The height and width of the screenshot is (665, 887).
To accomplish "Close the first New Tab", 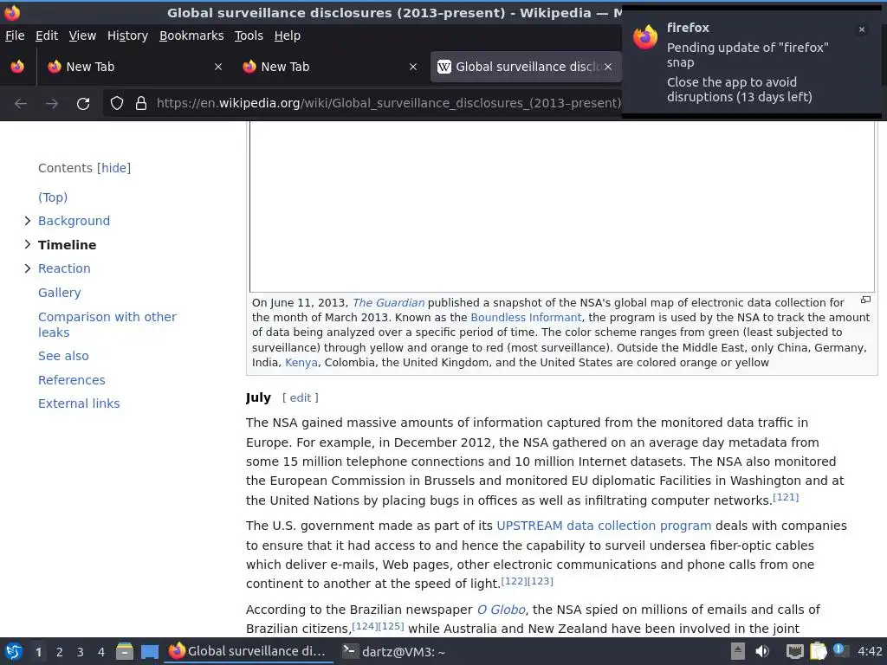I will click(217, 67).
